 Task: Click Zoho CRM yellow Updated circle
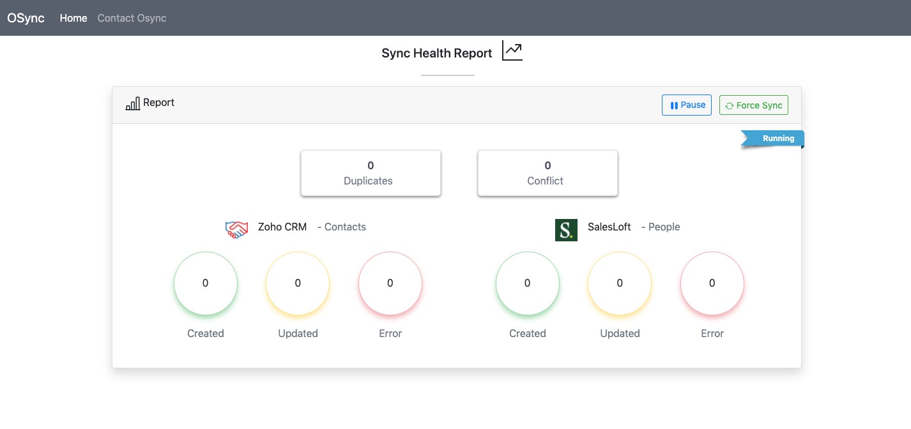coord(298,283)
